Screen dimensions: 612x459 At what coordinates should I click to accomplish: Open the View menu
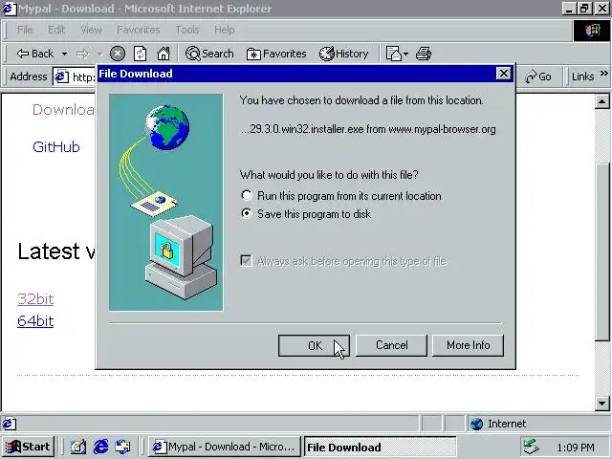[91, 30]
